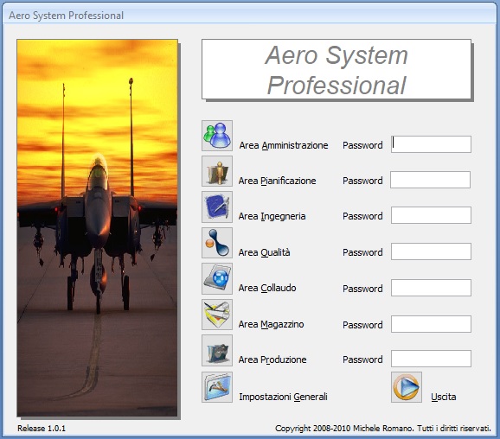The image size is (500, 439).
Task: Click the Area Pianificazione chess pawn icon
Action: click(217, 171)
